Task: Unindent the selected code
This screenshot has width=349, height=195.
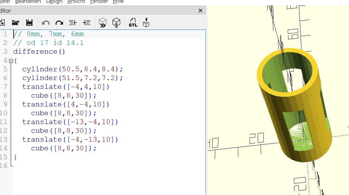Action: click(x=73, y=23)
